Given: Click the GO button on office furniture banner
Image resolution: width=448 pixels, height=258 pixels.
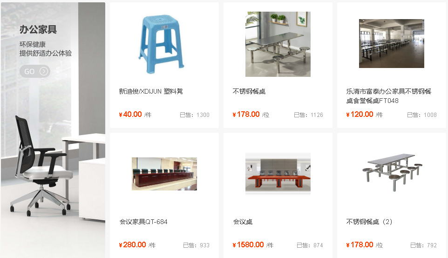Looking at the screenshot, I should coord(35,71).
